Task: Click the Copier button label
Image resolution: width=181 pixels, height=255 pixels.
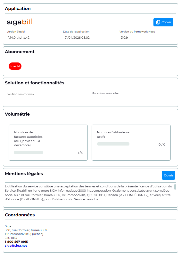Action: click(x=166, y=22)
